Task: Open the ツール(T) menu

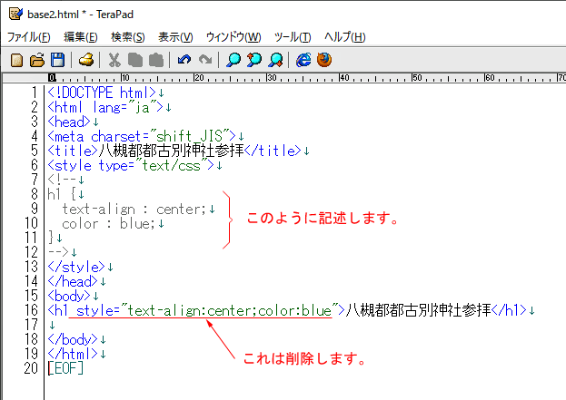Action: 293,37
